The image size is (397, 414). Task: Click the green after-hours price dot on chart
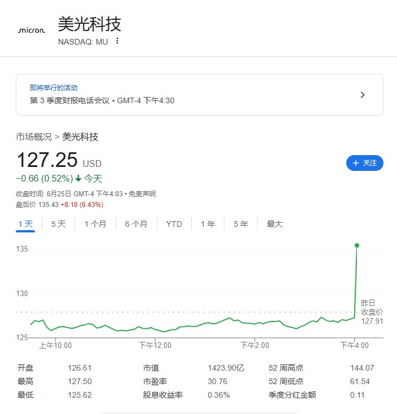(357, 245)
